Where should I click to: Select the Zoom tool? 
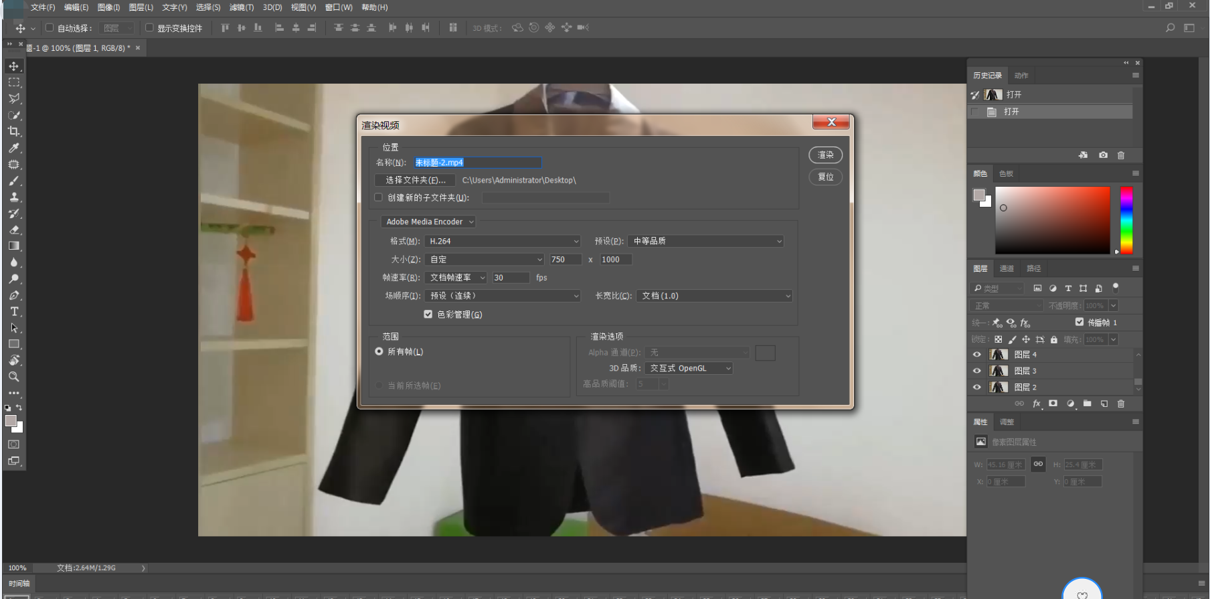(14, 377)
